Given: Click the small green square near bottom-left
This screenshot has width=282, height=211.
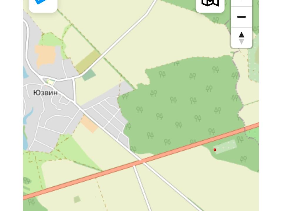Looking at the screenshot, I should click(77, 199).
